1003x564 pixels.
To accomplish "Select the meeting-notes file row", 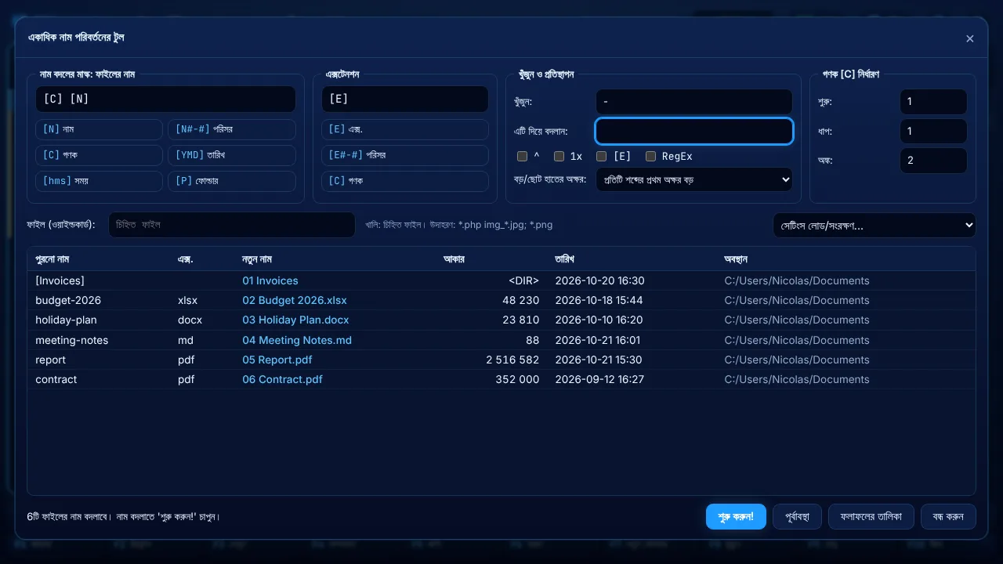I will coord(501,340).
